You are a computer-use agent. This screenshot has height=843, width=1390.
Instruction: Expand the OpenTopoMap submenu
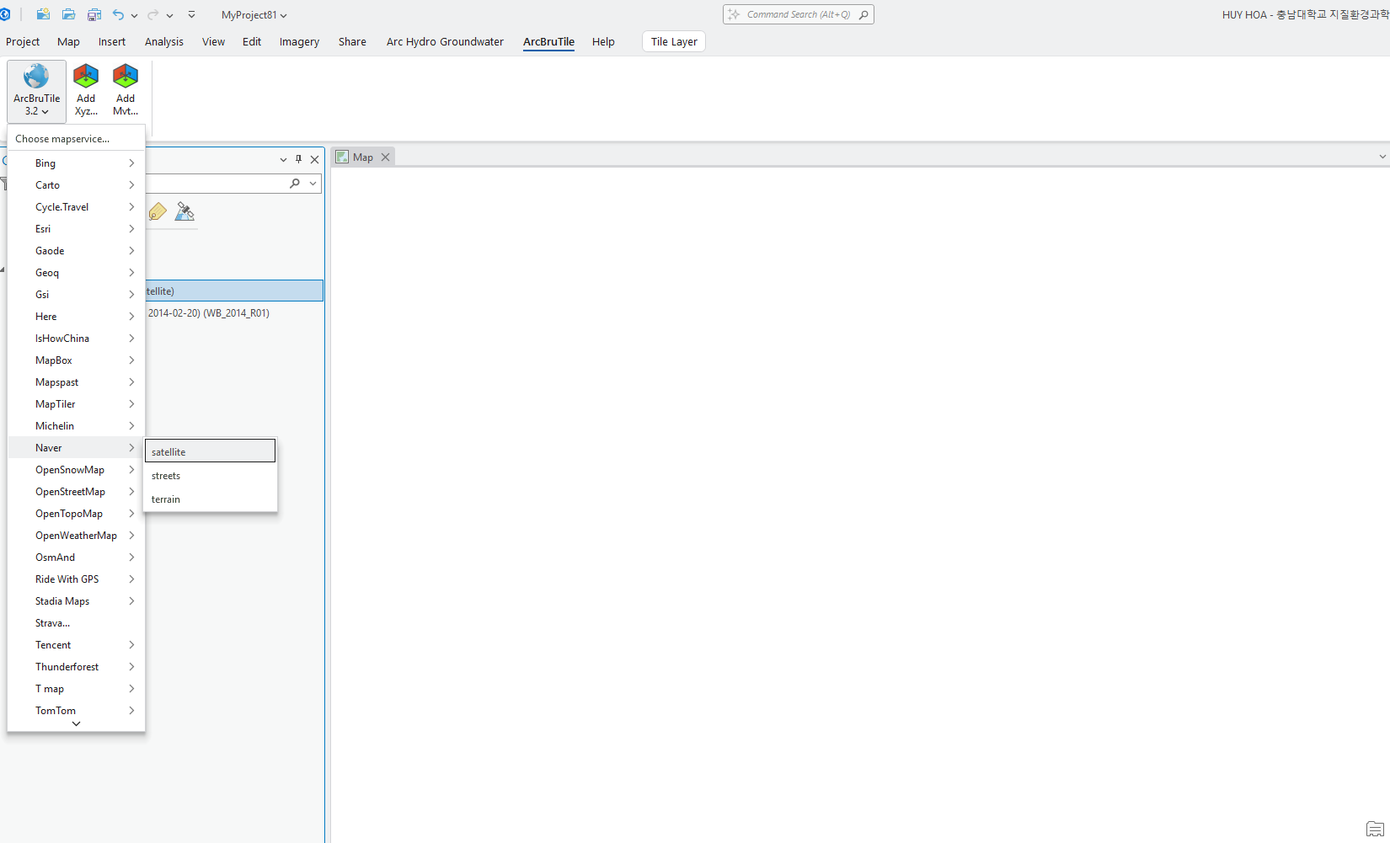pos(76,514)
